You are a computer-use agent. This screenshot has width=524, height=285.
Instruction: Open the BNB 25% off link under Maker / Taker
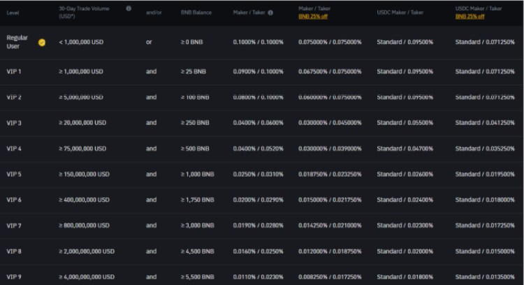tap(313, 16)
